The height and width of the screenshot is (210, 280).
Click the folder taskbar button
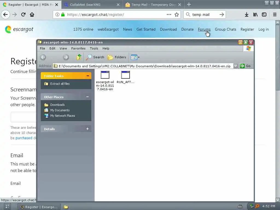pos(66,207)
